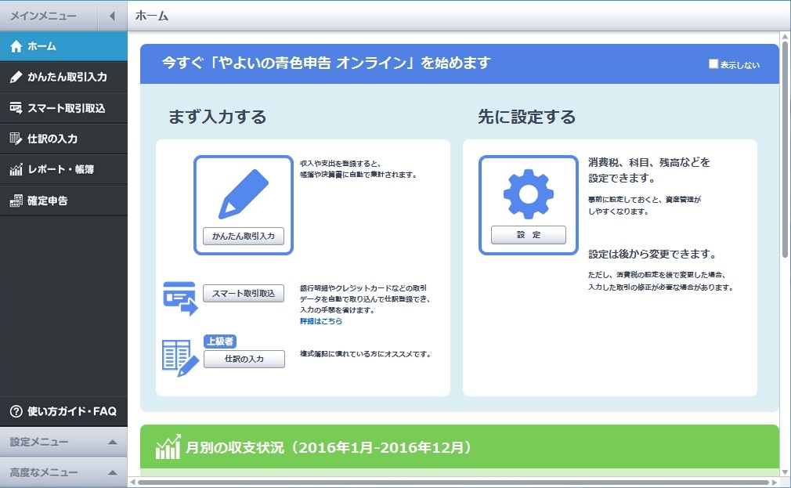The height and width of the screenshot is (488, 791).
Task: Tick the 表示しない checkbox
Action: coord(713,64)
